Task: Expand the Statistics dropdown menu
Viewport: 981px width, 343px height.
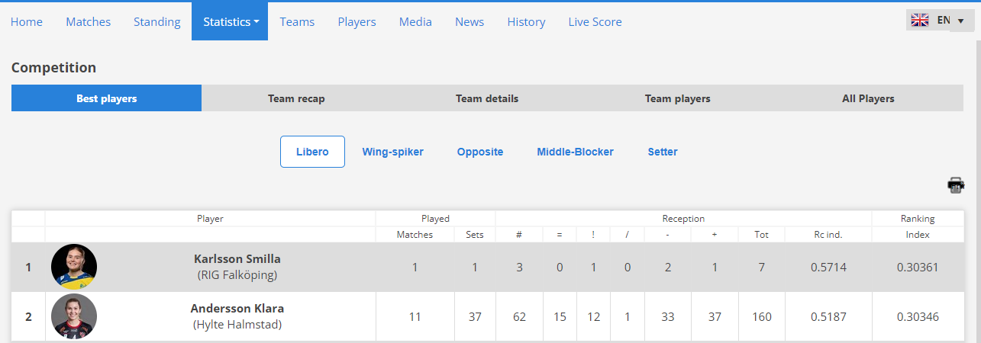Action: coord(230,21)
